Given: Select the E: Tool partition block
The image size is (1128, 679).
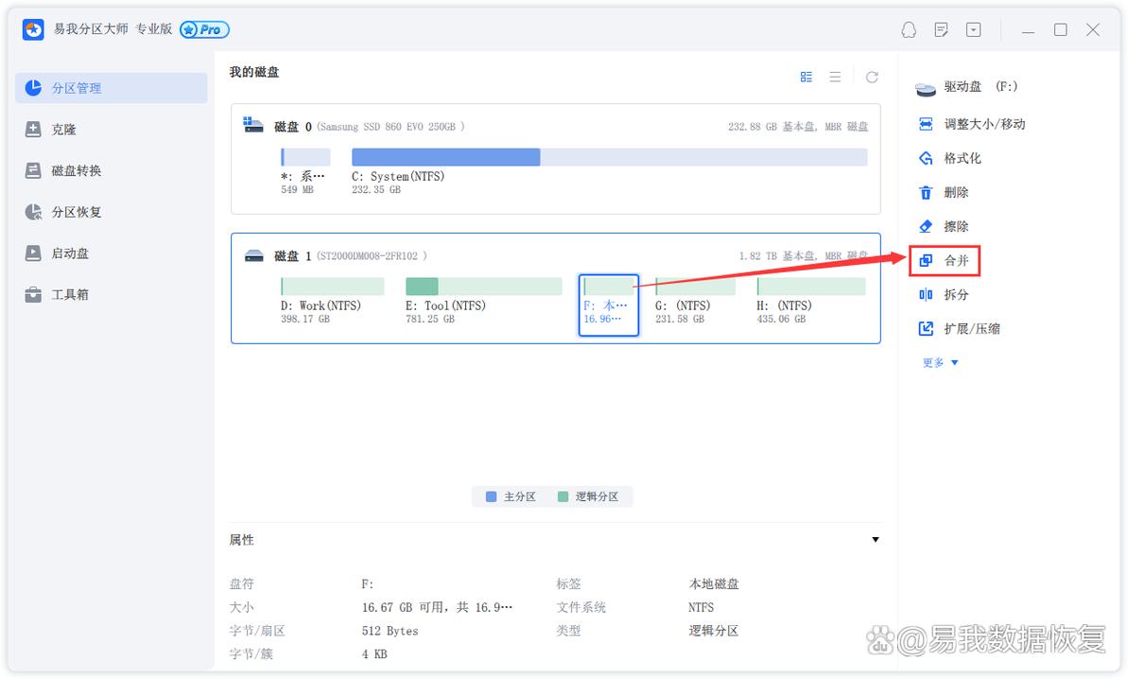Looking at the screenshot, I should click(483, 299).
